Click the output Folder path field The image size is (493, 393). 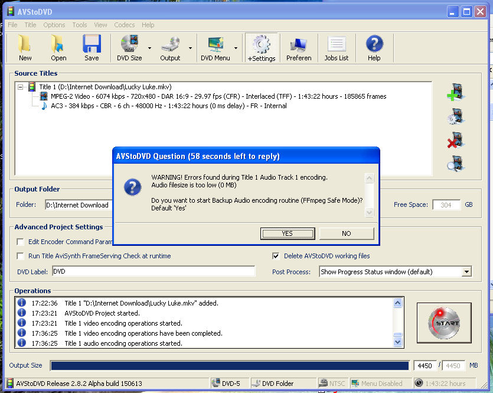click(x=79, y=205)
